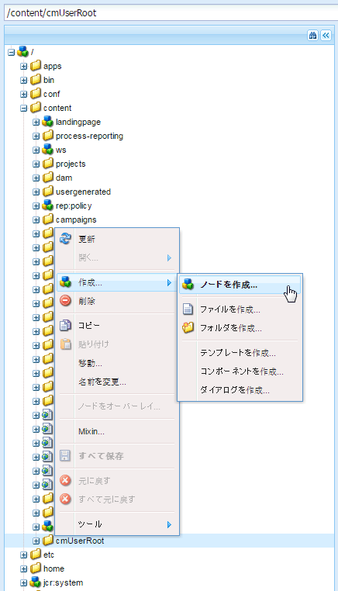
Task: Expand the landingpage node
Action: point(36,122)
